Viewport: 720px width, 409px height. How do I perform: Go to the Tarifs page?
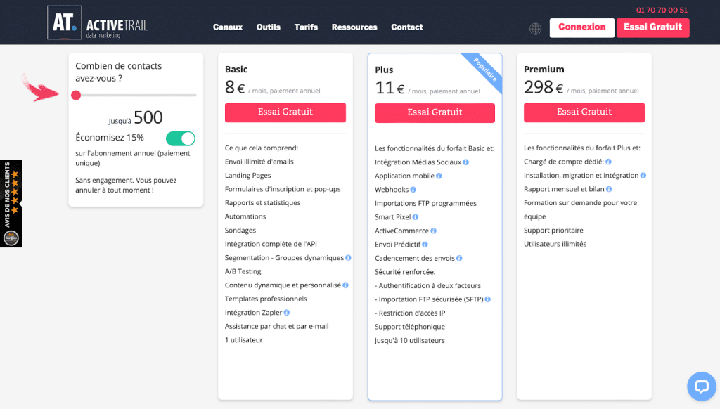point(306,27)
